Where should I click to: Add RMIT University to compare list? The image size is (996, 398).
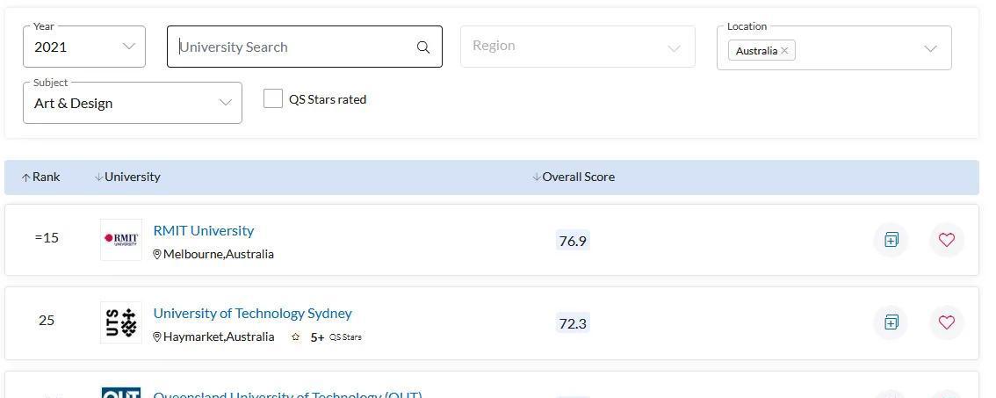891,240
